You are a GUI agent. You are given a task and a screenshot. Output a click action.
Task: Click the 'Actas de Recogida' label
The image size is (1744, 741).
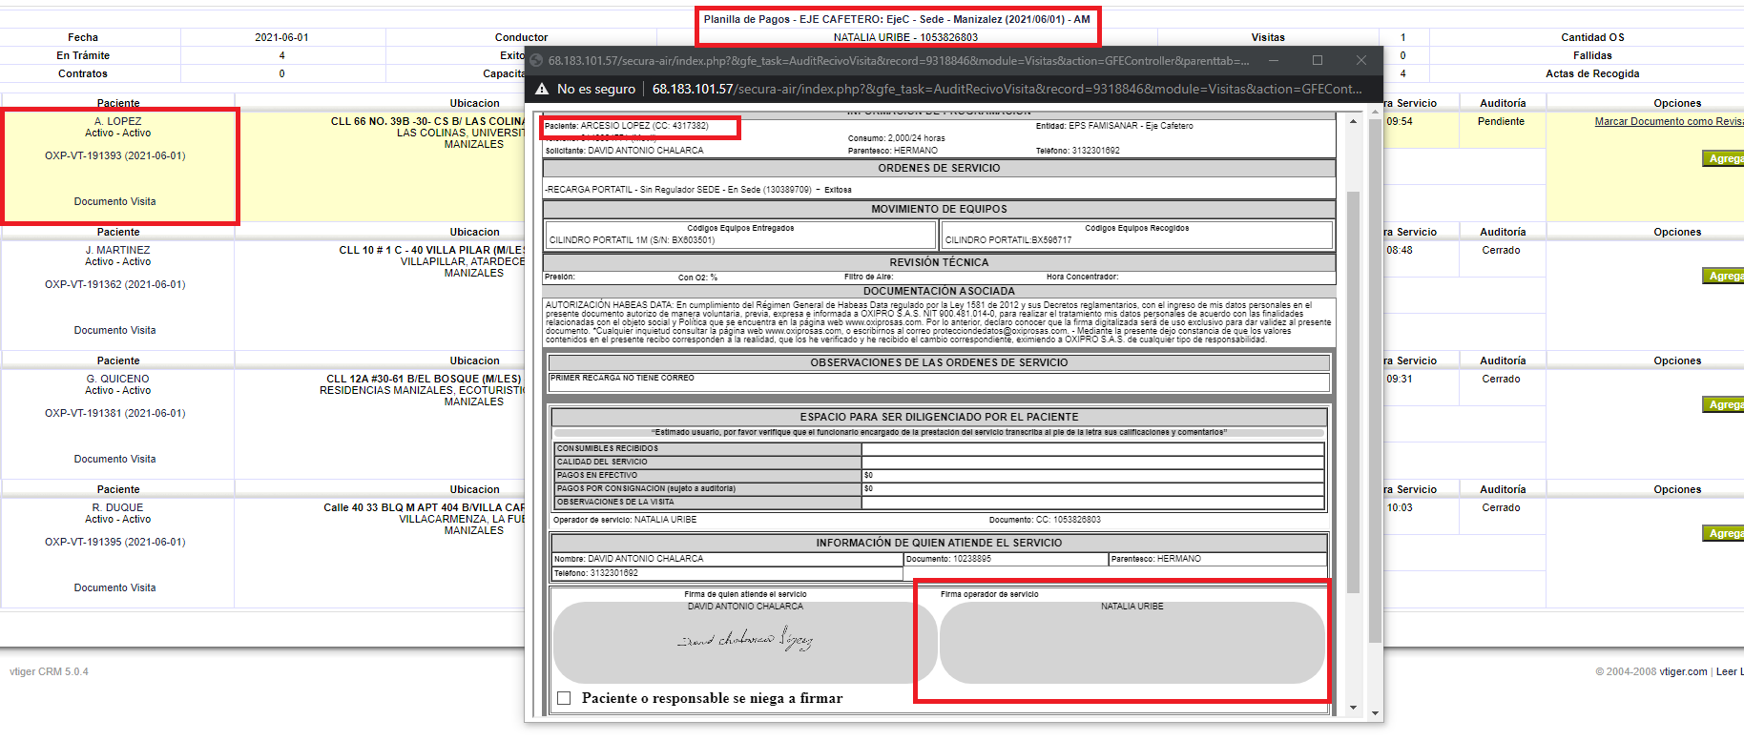(x=1592, y=73)
